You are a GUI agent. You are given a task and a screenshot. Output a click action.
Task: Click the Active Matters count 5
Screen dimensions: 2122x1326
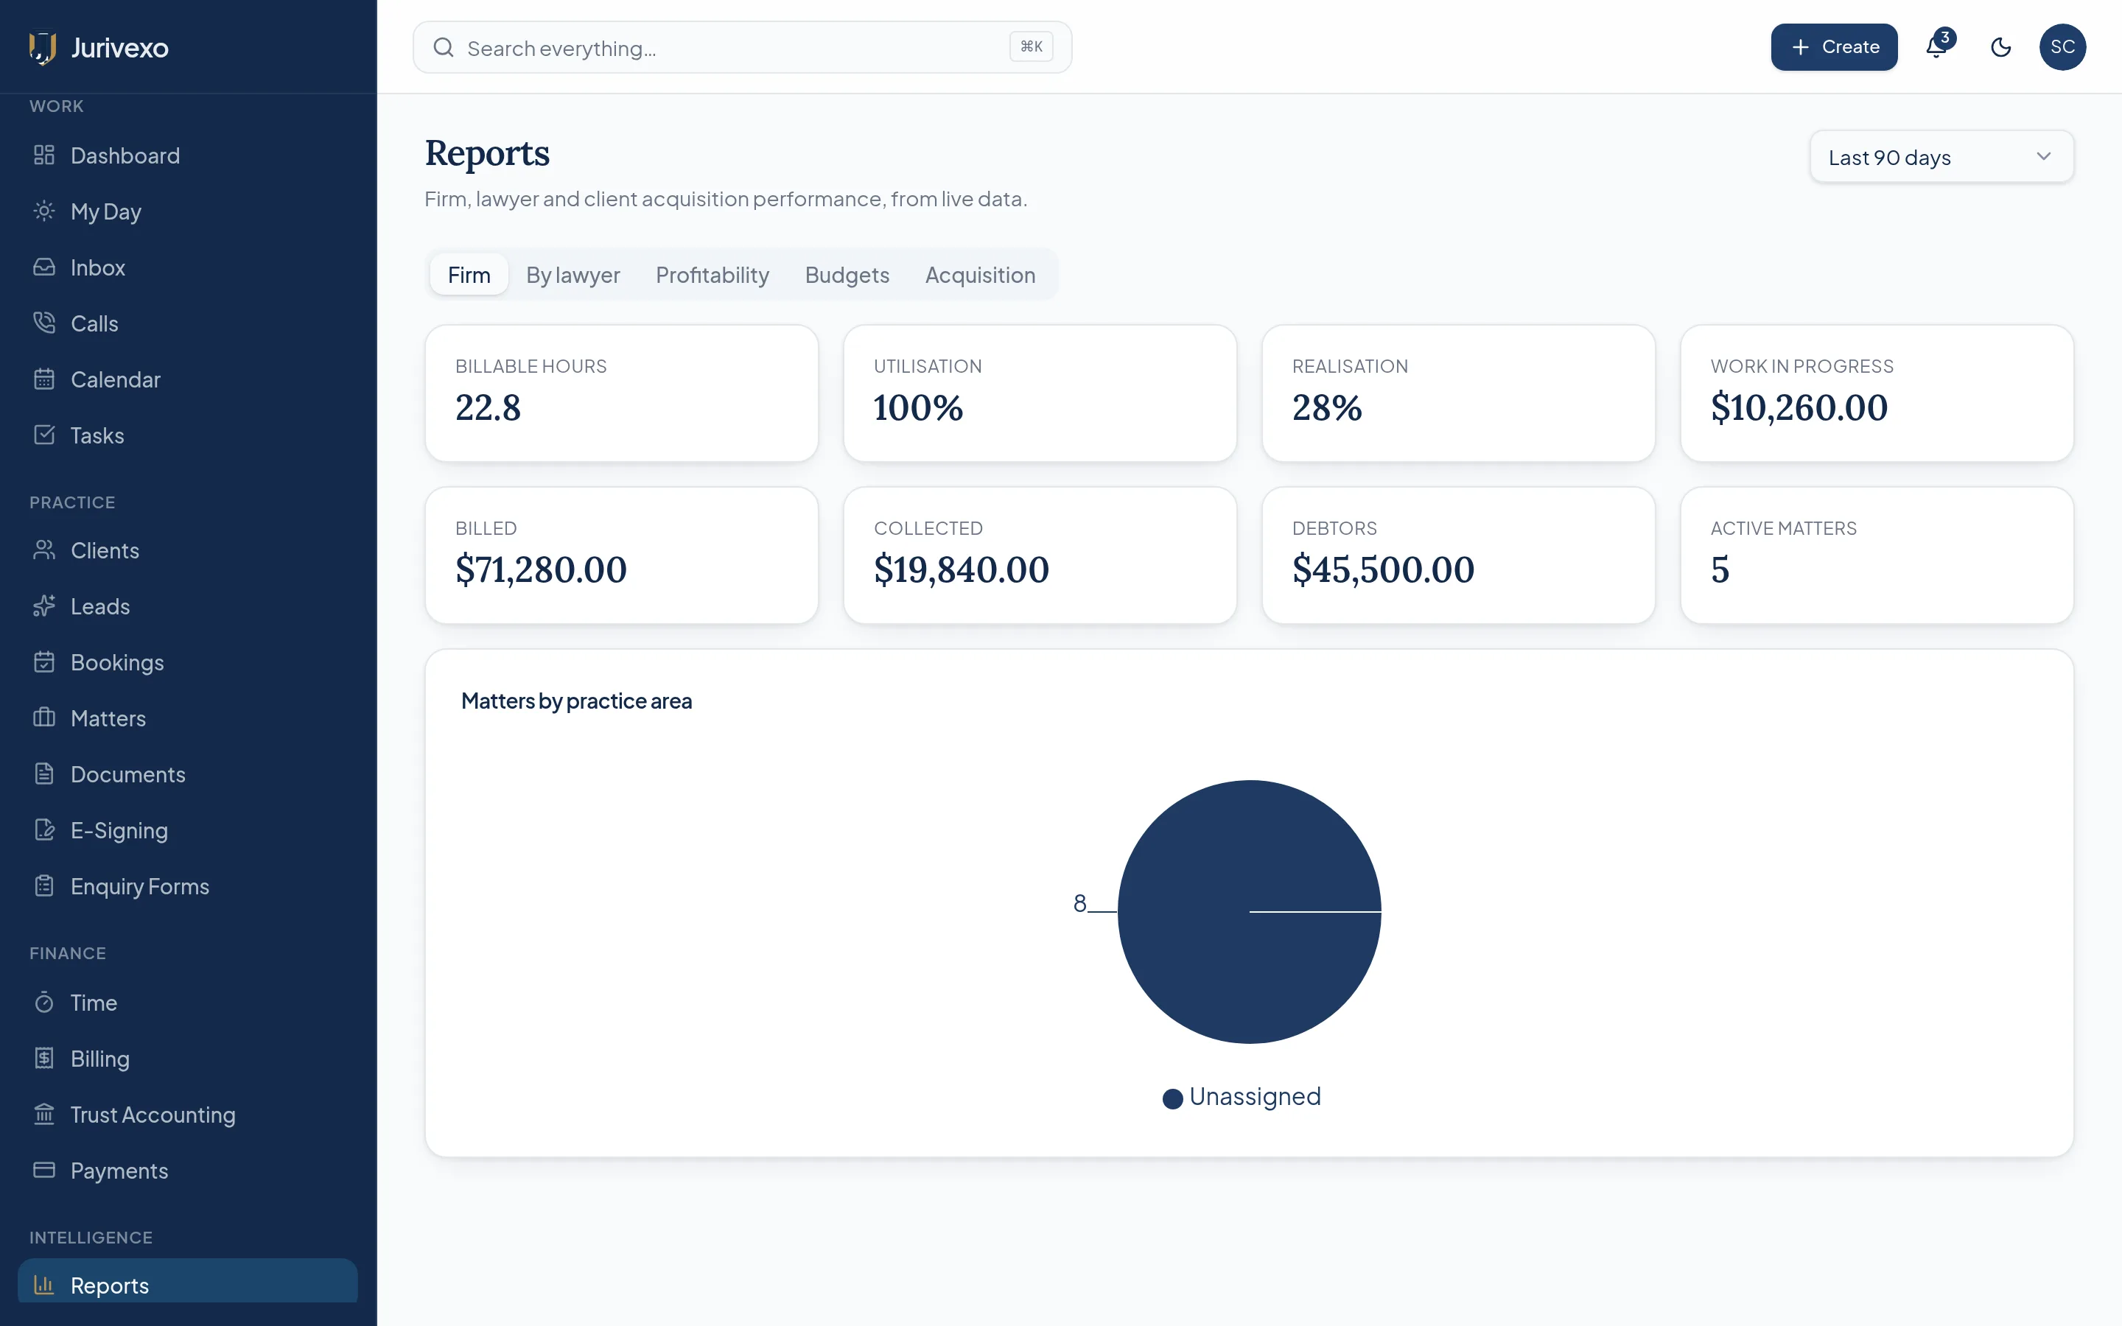click(1720, 570)
